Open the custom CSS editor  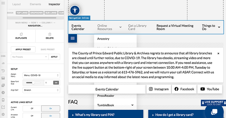3,56
